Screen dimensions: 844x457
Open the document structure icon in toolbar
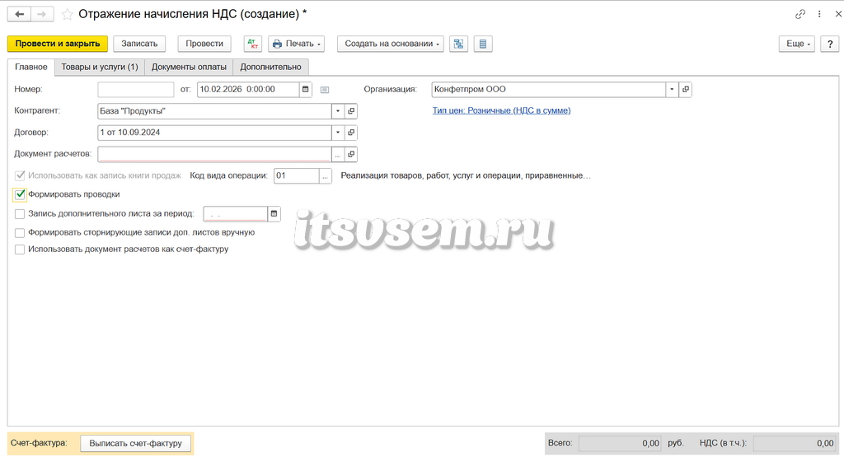pos(458,44)
